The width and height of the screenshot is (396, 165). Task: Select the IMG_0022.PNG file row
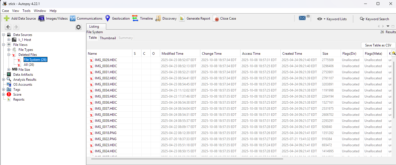[x=238, y=139]
